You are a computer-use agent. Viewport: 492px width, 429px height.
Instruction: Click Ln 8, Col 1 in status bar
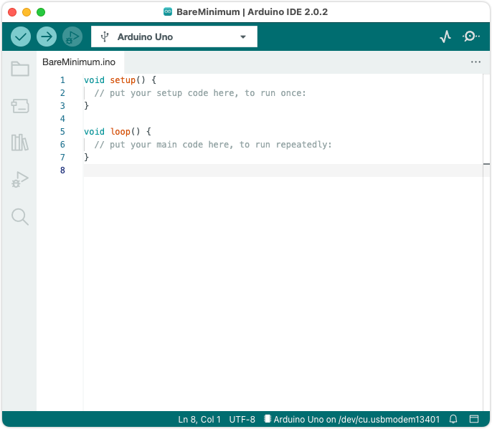click(x=199, y=419)
